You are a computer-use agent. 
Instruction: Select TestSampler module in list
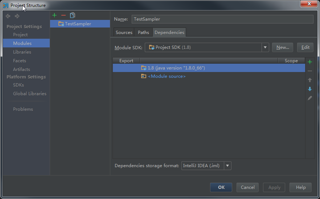(80, 24)
